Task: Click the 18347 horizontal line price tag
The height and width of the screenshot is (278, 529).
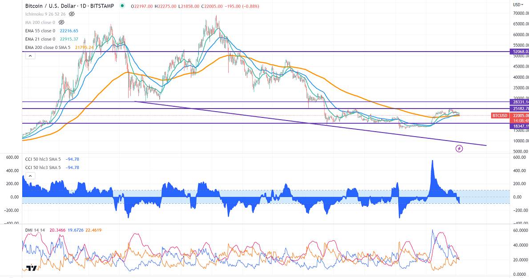Action: pos(519,126)
